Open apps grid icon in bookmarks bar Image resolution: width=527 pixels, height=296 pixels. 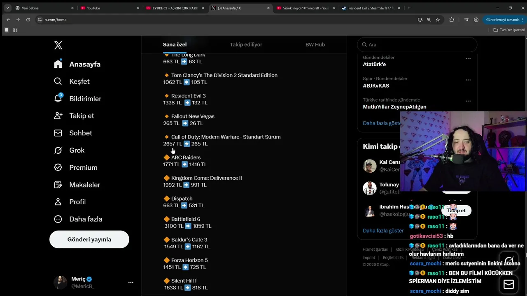coord(15,30)
